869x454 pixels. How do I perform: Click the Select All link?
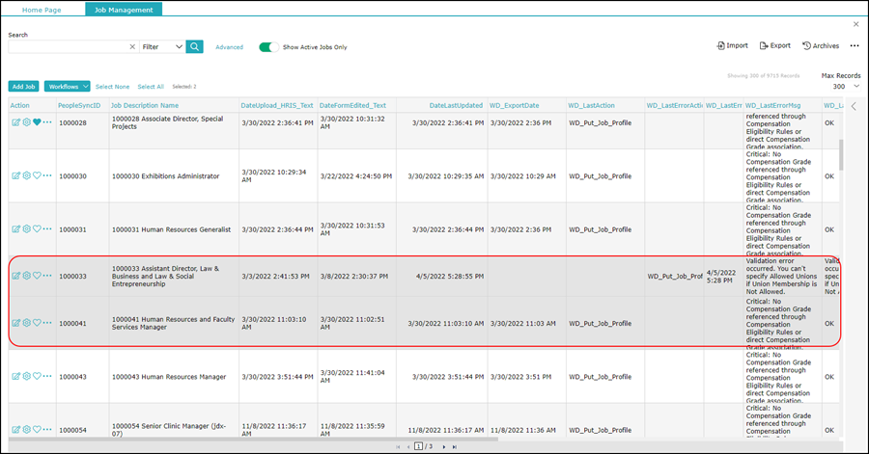coord(151,87)
